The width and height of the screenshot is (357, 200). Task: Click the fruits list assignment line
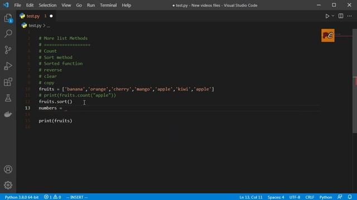pos(127,89)
